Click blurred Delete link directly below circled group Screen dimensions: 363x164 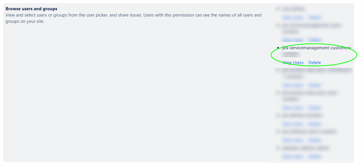point(315,85)
